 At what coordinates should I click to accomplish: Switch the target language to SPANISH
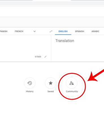[x=79, y=31]
